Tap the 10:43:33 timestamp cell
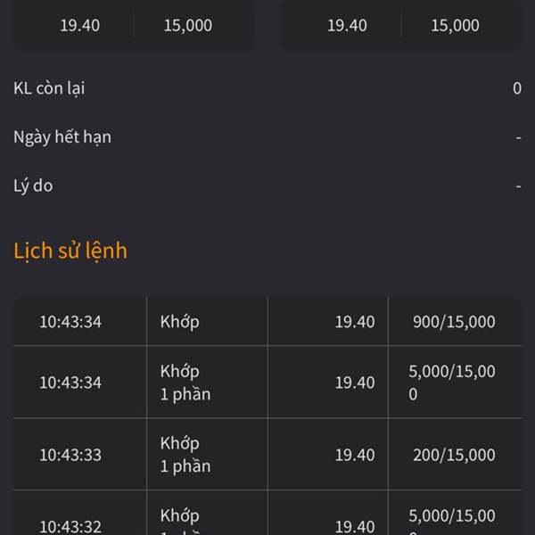 (70, 455)
